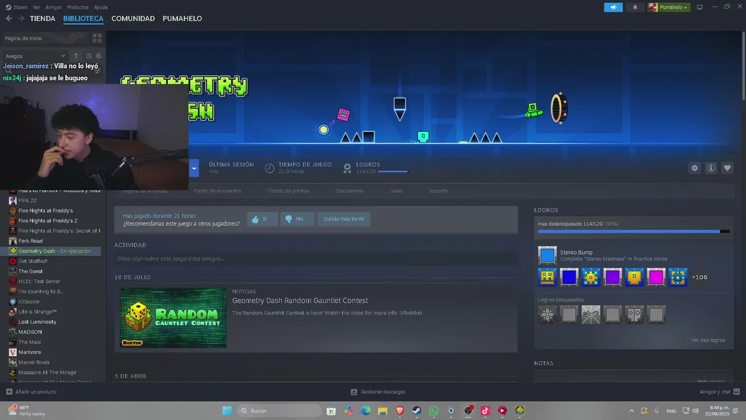Image resolution: width=746 pixels, height=420 pixels.
Task: Click Quizás más tarde button
Action: point(344,219)
